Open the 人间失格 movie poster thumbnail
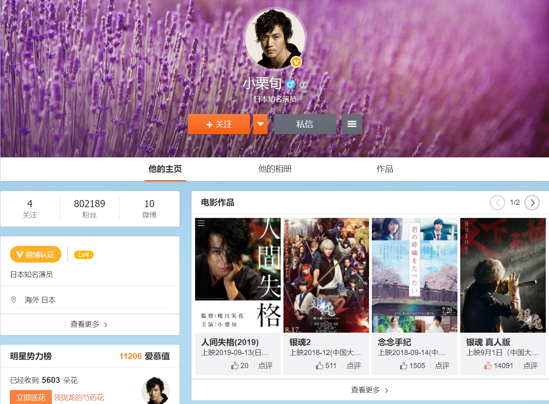This screenshot has height=404, width=549. click(x=238, y=275)
